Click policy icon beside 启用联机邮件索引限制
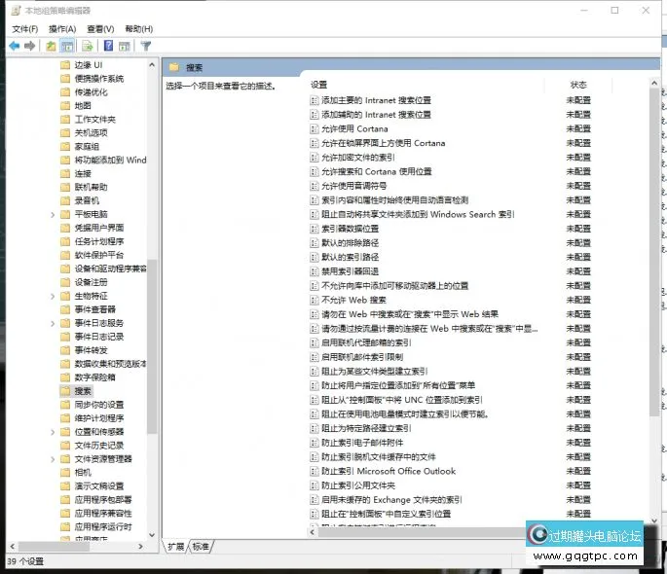This screenshot has height=574, width=667. (x=315, y=357)
